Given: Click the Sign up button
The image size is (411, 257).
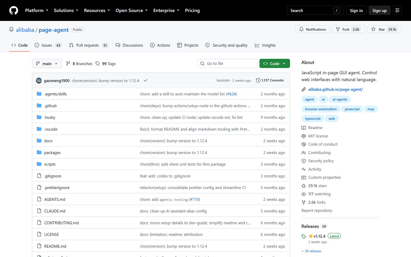Looking at the screenshot, I should [379, 10].
